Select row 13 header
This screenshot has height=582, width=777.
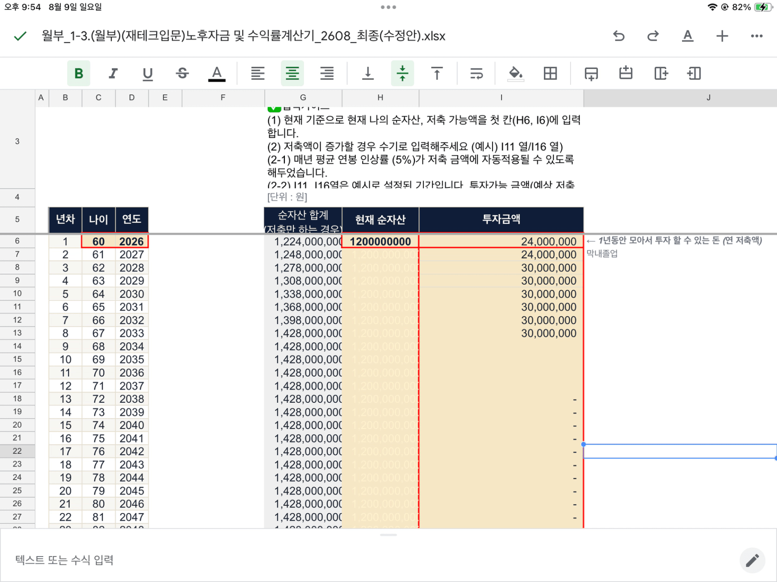(17, 333)
